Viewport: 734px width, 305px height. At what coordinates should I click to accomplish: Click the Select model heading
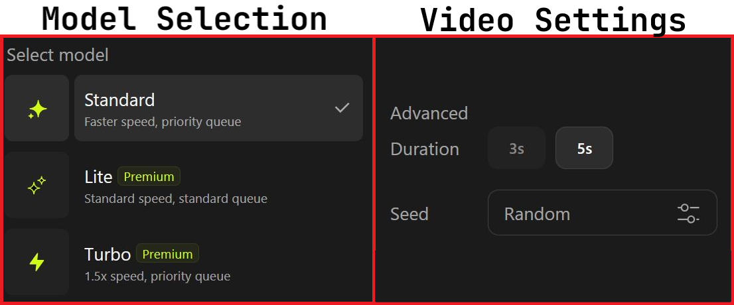pyautogui.click(x=58, y=55)
